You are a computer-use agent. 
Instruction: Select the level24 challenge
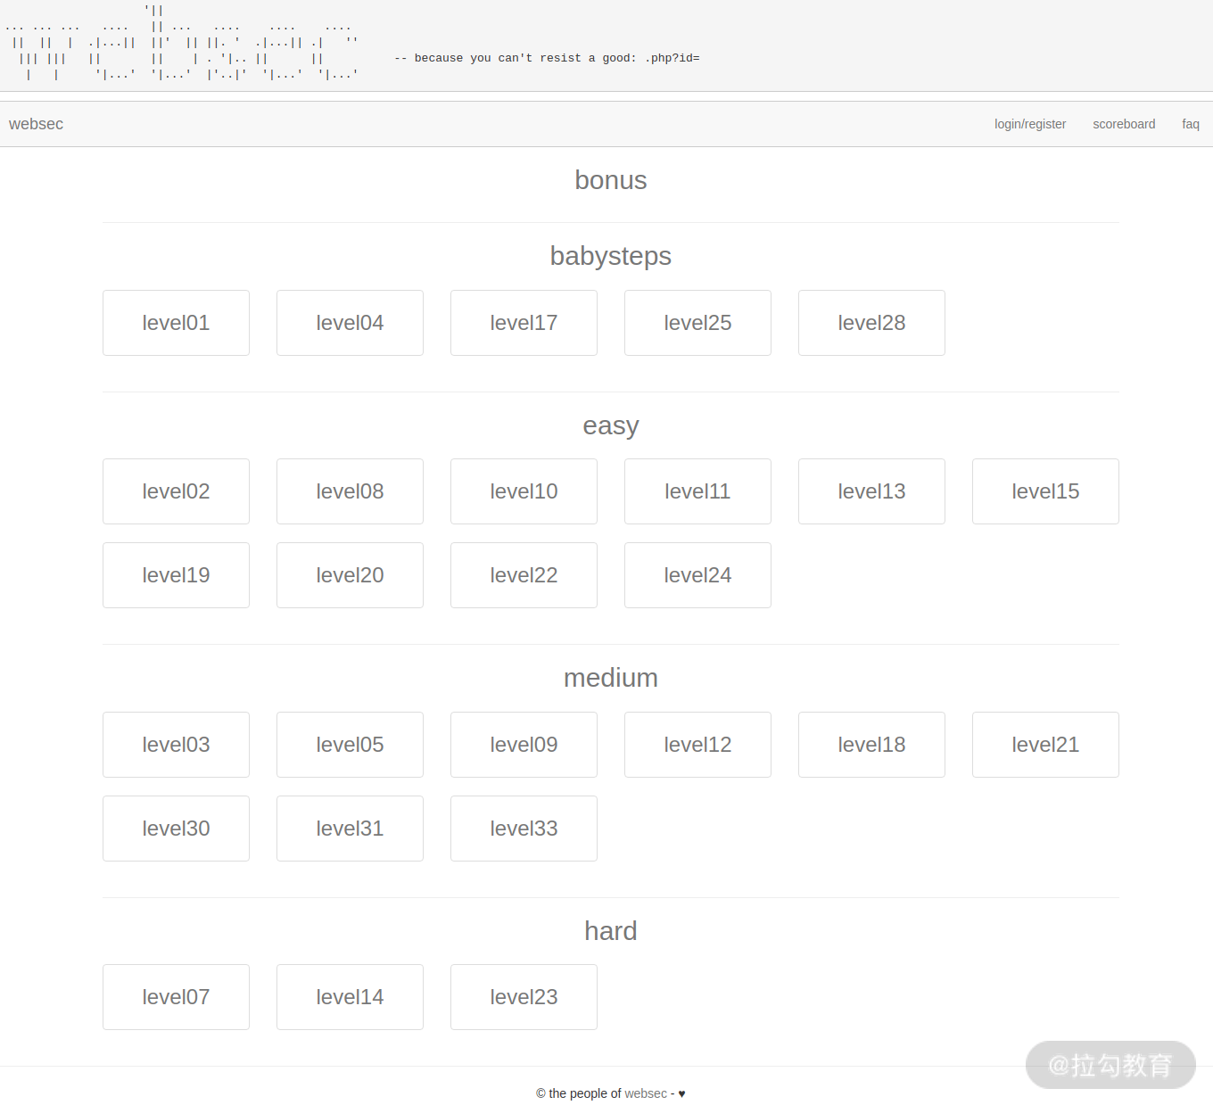[697, 575]
